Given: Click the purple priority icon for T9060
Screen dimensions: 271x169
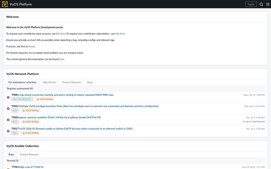Looking at the screenshot, I should click(x=8, y=120).
